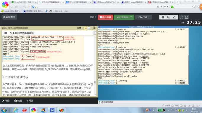Click the document icon beside font size
This screenshot has width=202, height=113.
94,28
